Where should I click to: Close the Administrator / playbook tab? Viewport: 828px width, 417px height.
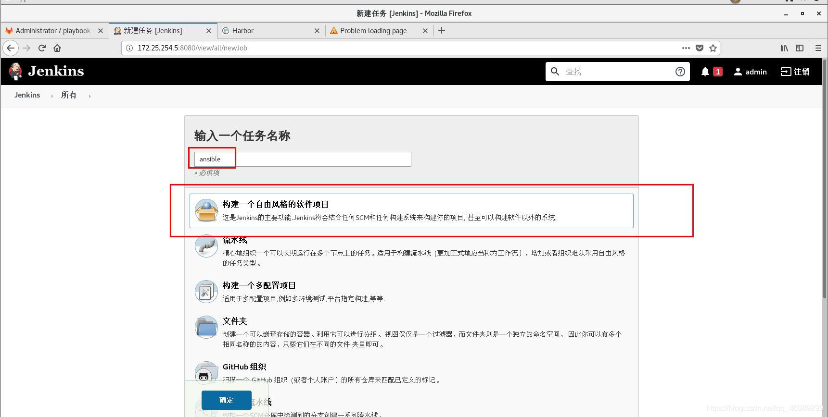pos(100,31)
